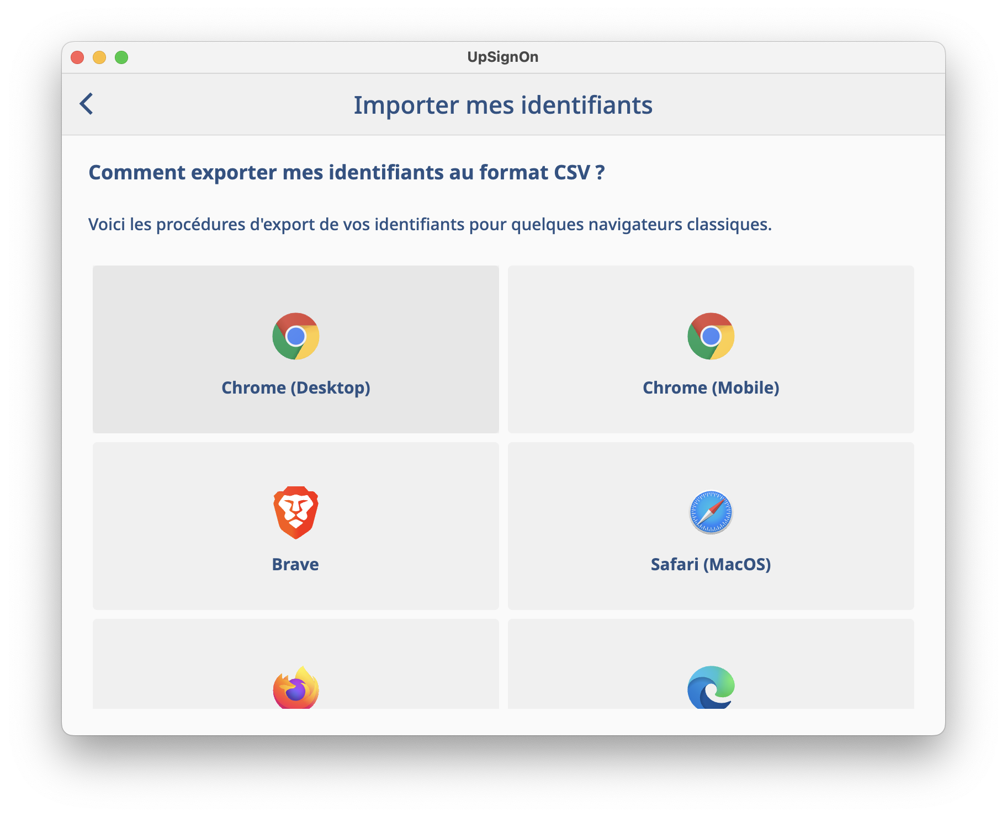Maximize the UpSignOn window
This screenshot has height=817, width=1007.
click(x=121, y=57)
